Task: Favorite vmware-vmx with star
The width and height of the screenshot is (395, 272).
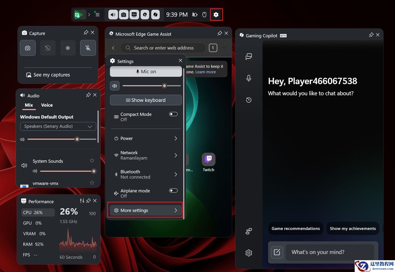Action: click(92, 183)
